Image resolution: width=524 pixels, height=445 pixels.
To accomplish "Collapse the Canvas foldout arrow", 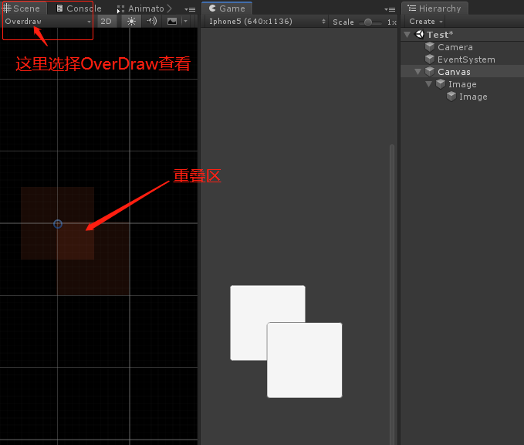I will coord(418,72).
